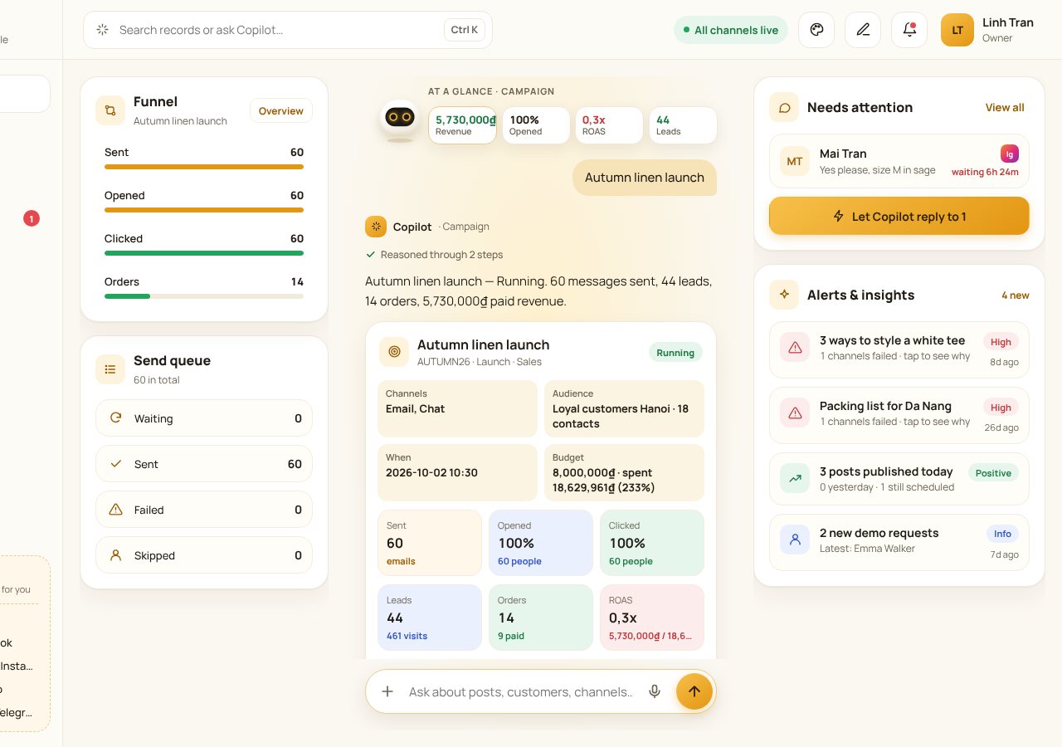Open the Waiting row in Send queue

point(204,418)
